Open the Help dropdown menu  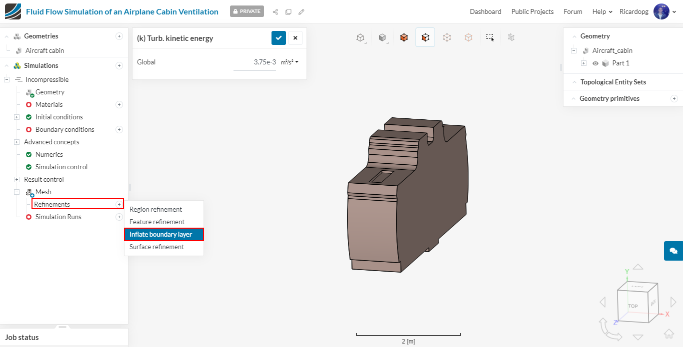[x=602, y=11]
